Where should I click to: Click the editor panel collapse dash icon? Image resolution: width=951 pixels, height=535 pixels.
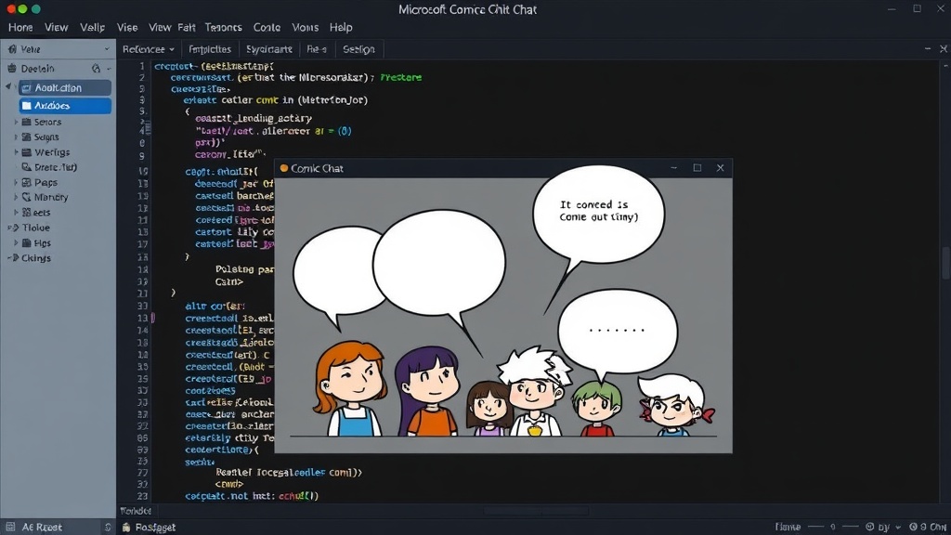click(x=928, y=48)
